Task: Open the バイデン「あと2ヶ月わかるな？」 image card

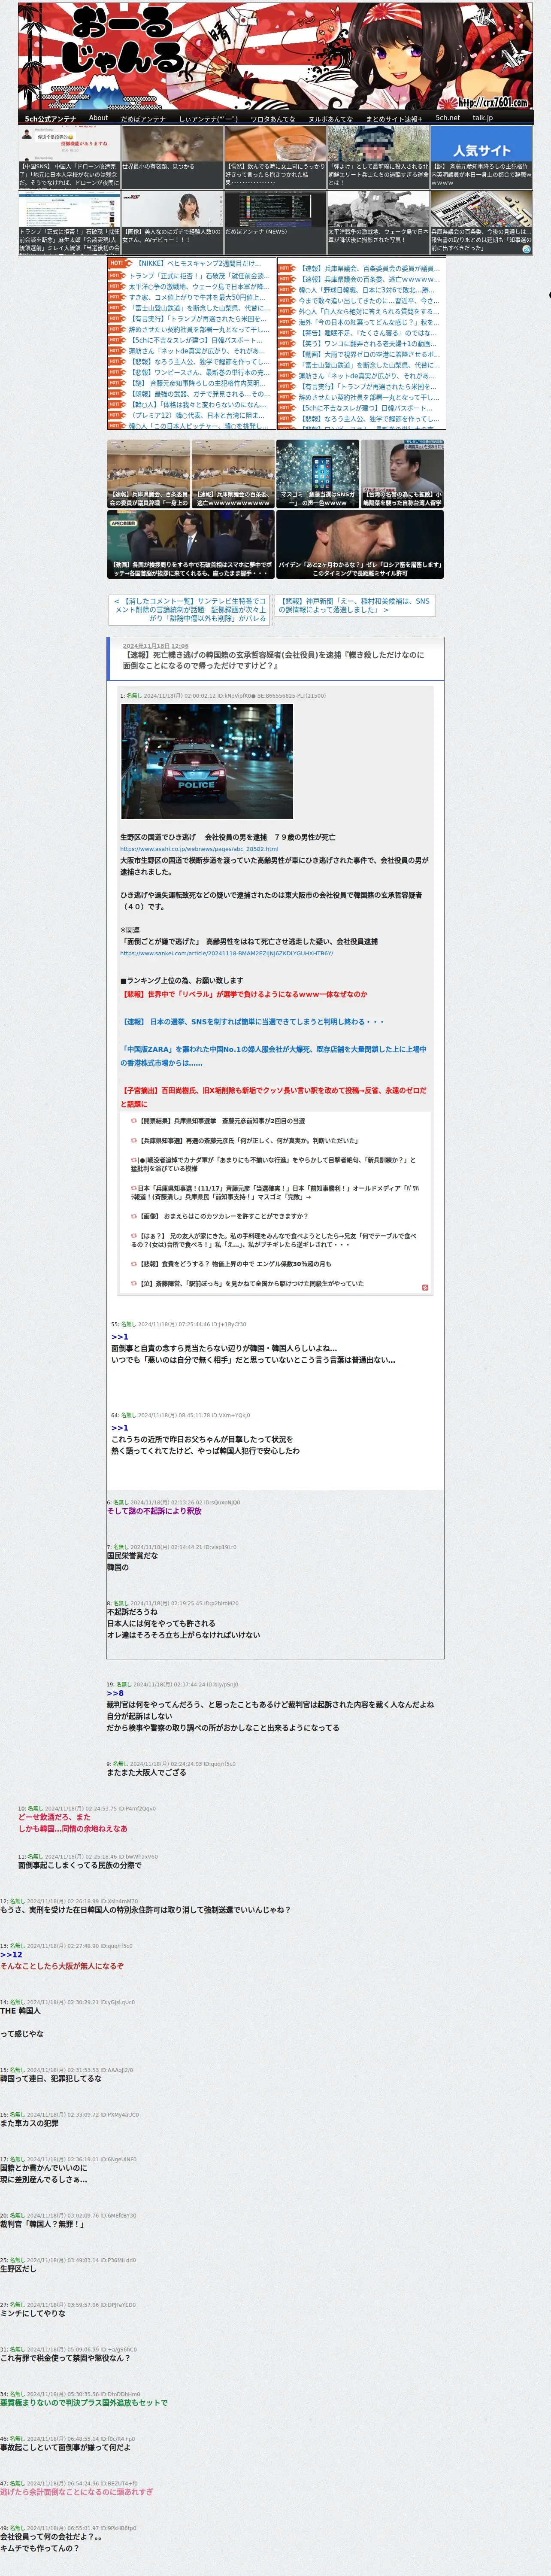Action: 360,544
